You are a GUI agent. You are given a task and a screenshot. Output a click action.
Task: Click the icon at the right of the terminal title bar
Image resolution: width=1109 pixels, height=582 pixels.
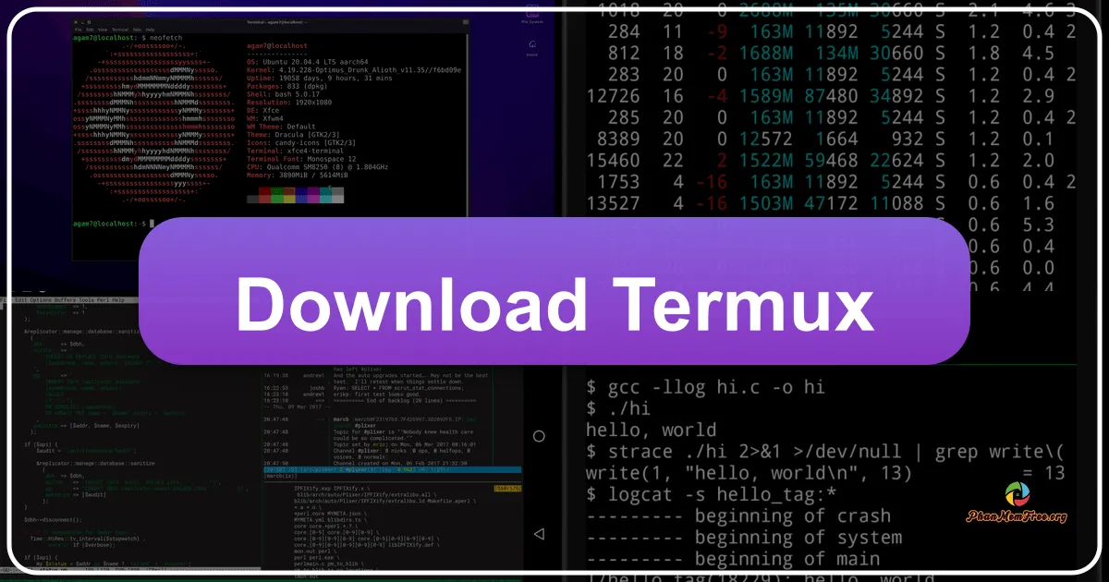pyautogui.click(x=467, y=20)
